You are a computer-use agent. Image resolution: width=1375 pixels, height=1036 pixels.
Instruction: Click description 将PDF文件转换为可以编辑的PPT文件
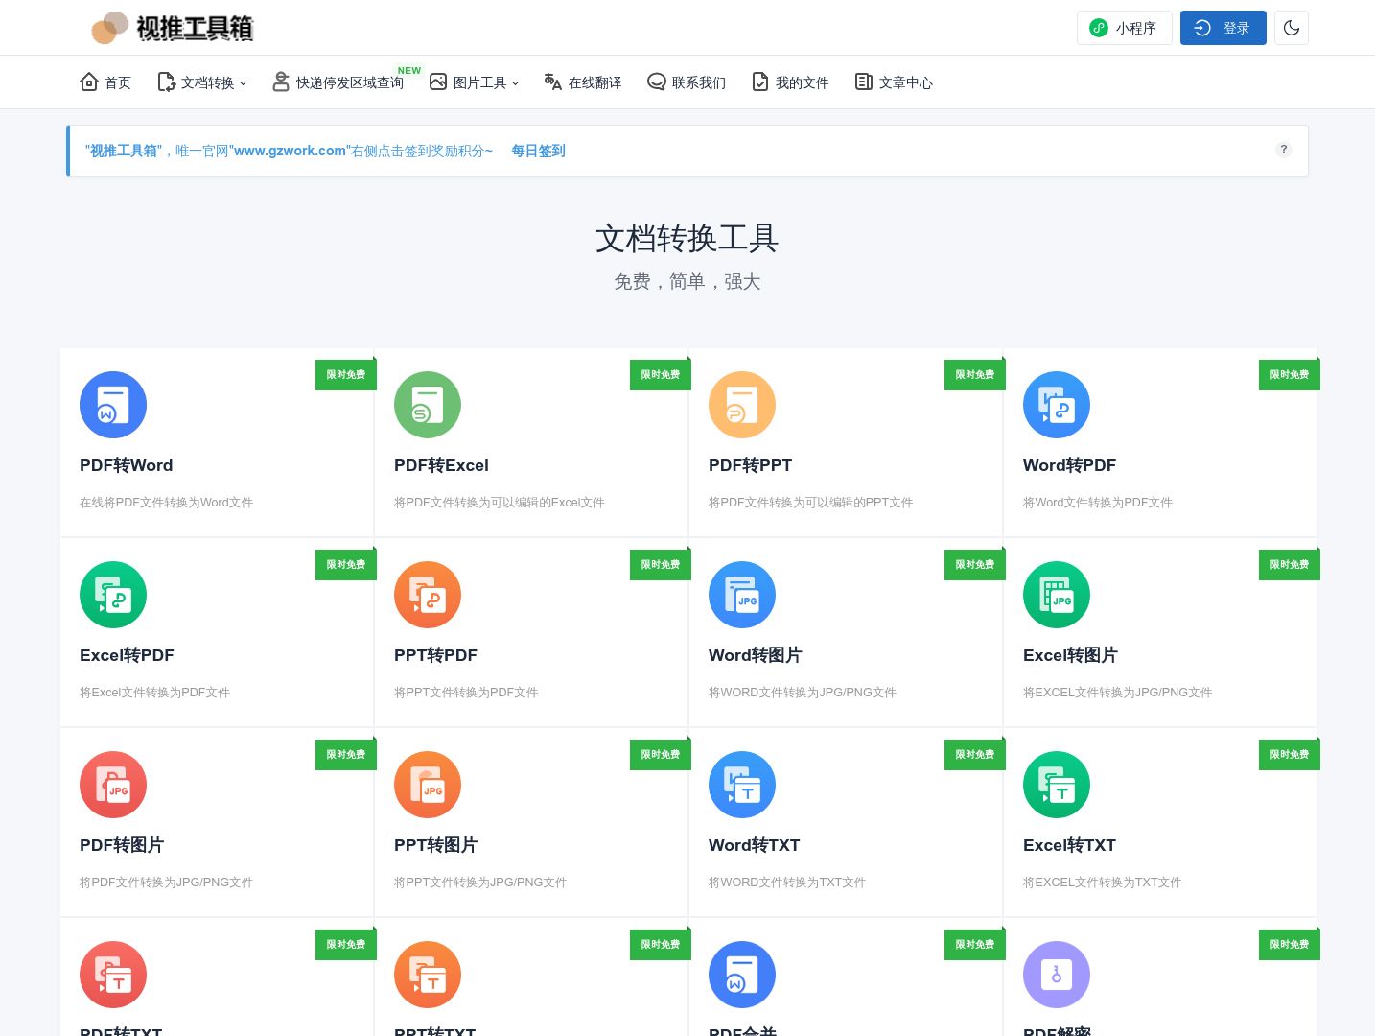810,503
